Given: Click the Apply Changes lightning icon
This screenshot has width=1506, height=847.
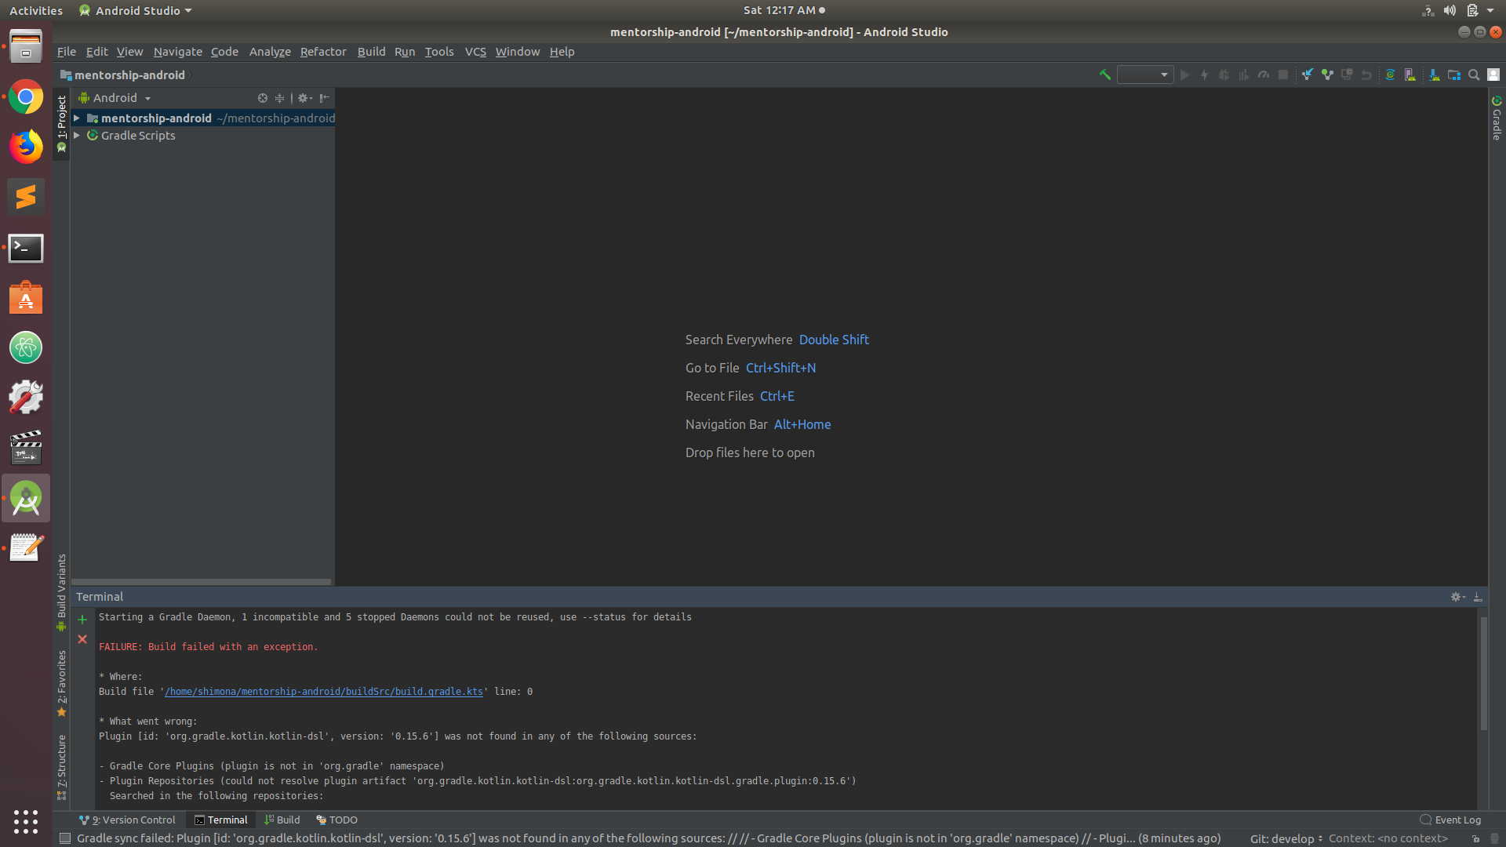Looking at the screenshot, I should (1205, 75).
